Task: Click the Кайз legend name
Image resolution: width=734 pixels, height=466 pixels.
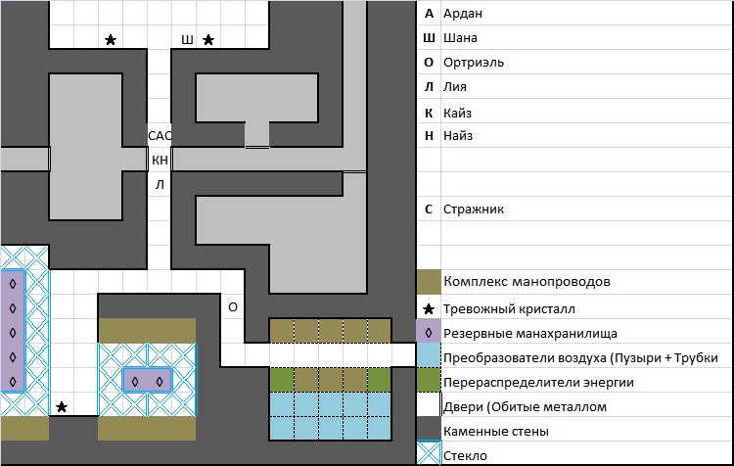Action: click(x=457, y=113)
